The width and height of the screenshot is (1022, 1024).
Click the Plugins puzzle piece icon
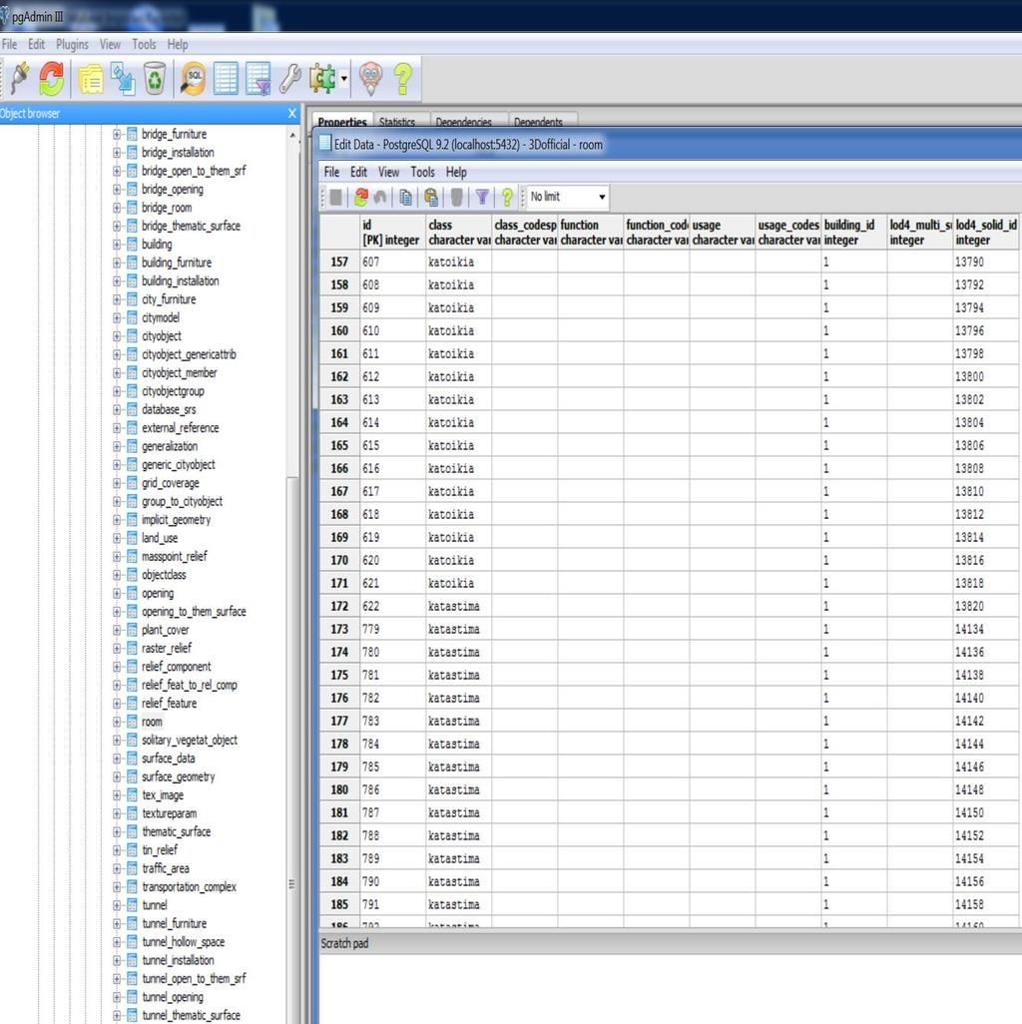(x=322, y=79)
